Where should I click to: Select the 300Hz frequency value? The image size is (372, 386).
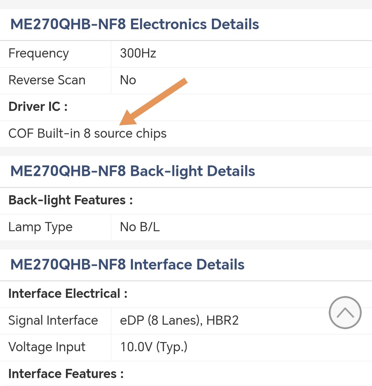138,54
